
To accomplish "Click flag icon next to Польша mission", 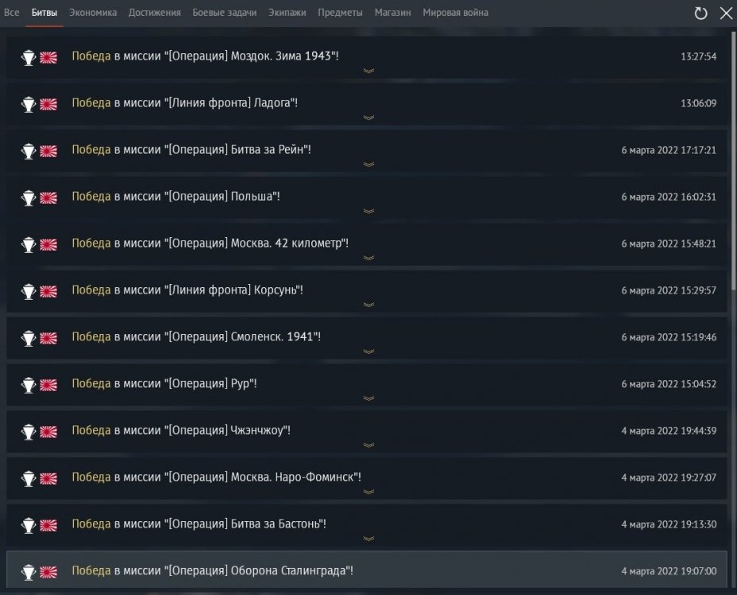I will [x=48, y=198].
